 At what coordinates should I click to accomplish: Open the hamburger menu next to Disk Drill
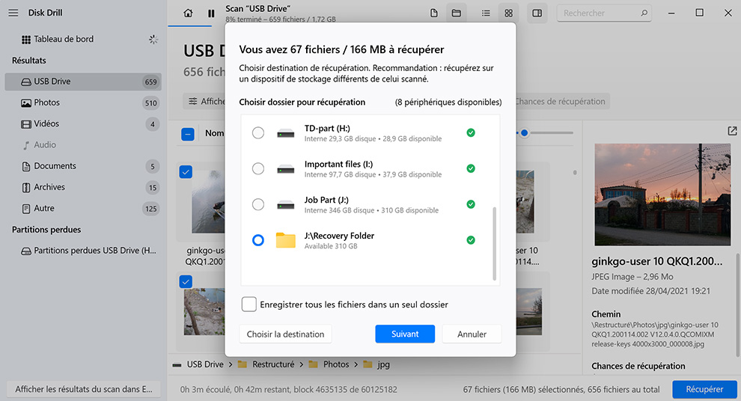(x=13, y=13)
